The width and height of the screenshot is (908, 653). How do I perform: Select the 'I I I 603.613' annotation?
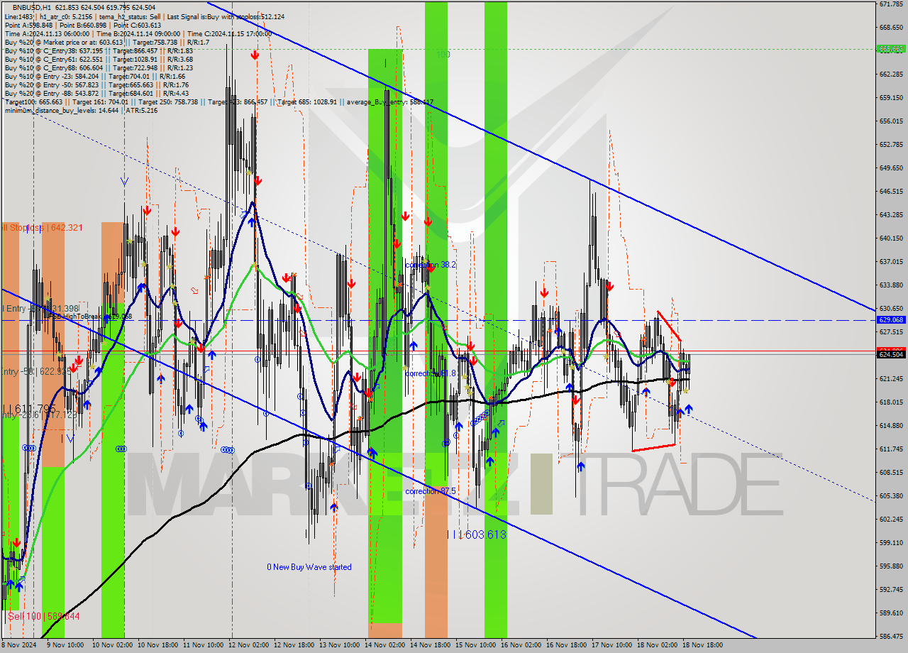pos(476,534)
